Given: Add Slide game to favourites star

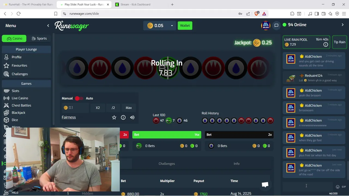Looking at the screenshot, I should tap(114, 117).
